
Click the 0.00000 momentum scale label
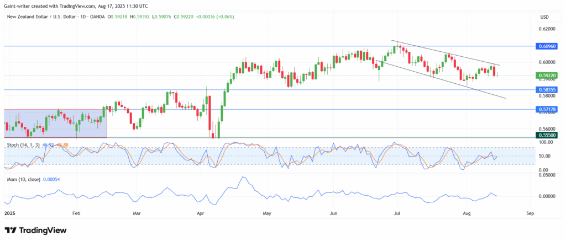546,196
